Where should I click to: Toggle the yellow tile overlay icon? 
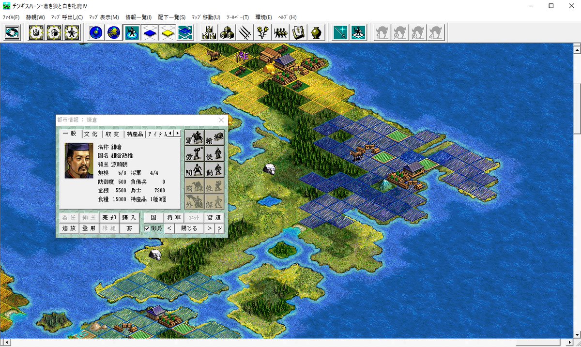pyautogui.click(x=167, y=32)
